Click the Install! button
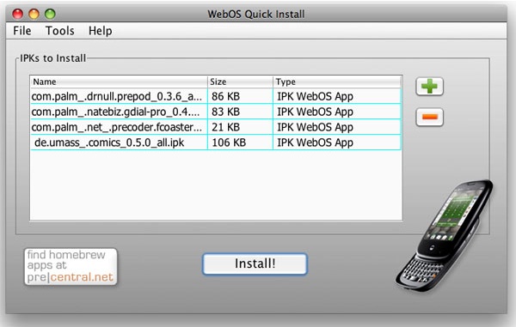This screenshot has height=327, width=516. click(x=255, y=263)
